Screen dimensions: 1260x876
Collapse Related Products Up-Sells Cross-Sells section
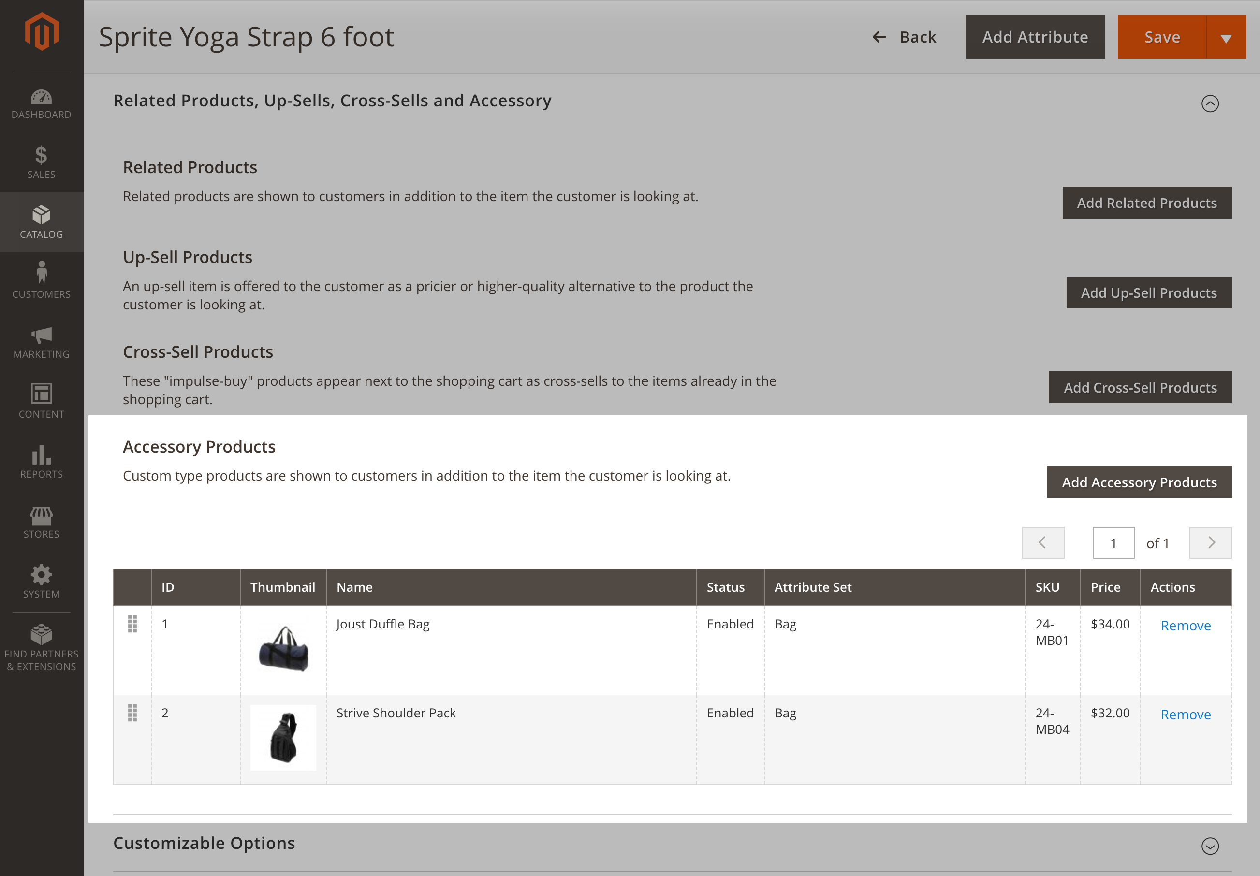[1210, 103]
